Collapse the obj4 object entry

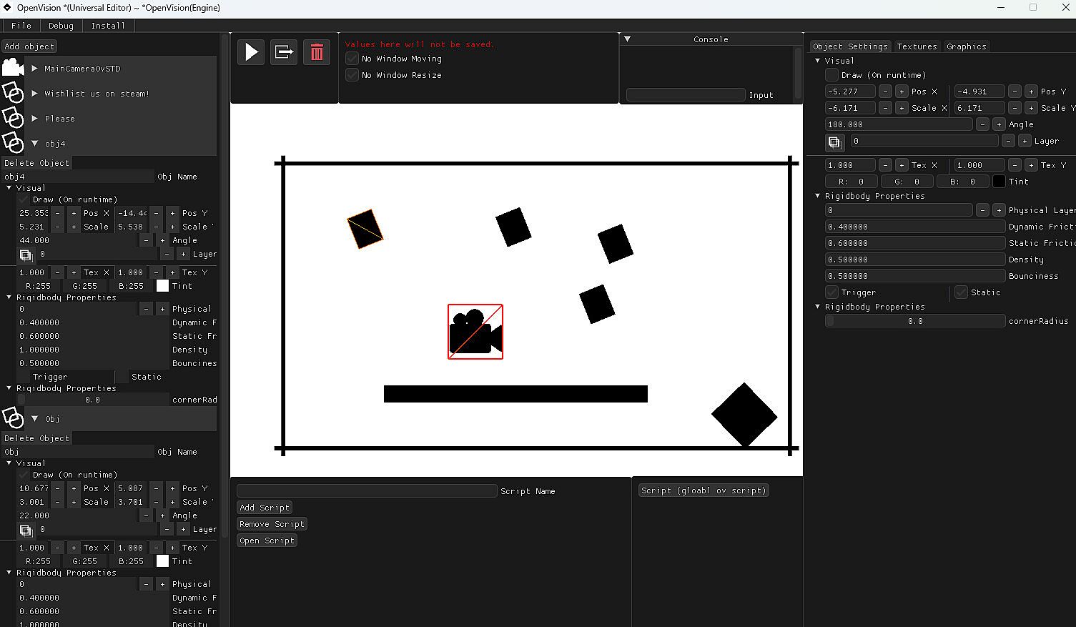point(34,144)
